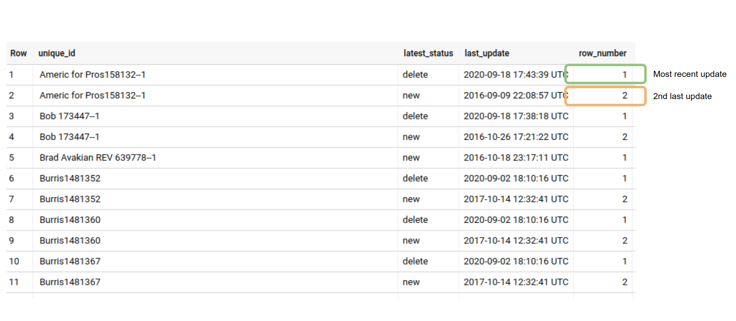The height and width of the screenshot is (321, 736).
Task: Select timestamp 2016-09-09 22:08:57 UTC
Action: click(x=514, y=95)
